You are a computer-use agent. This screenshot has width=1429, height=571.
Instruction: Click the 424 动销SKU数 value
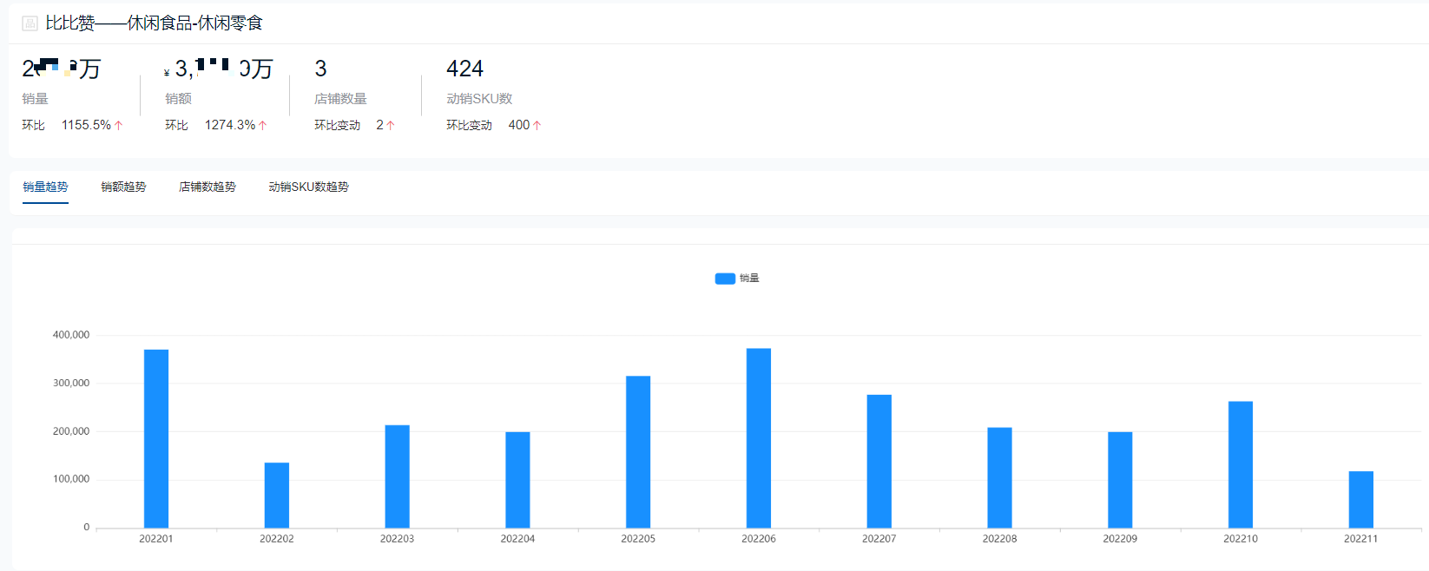pyautogui.click(x=464, y=69)
